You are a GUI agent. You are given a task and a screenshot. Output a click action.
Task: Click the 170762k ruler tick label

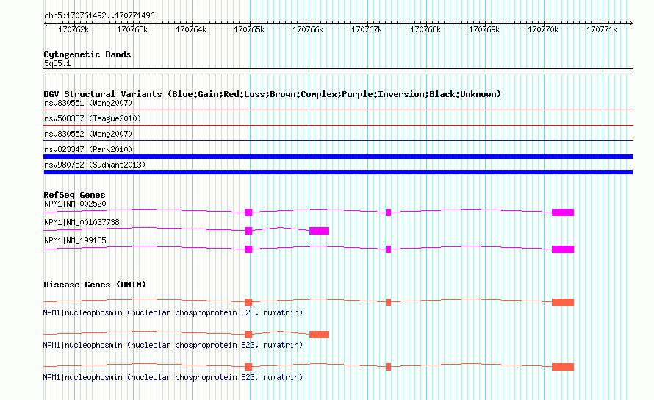point(73,29)
